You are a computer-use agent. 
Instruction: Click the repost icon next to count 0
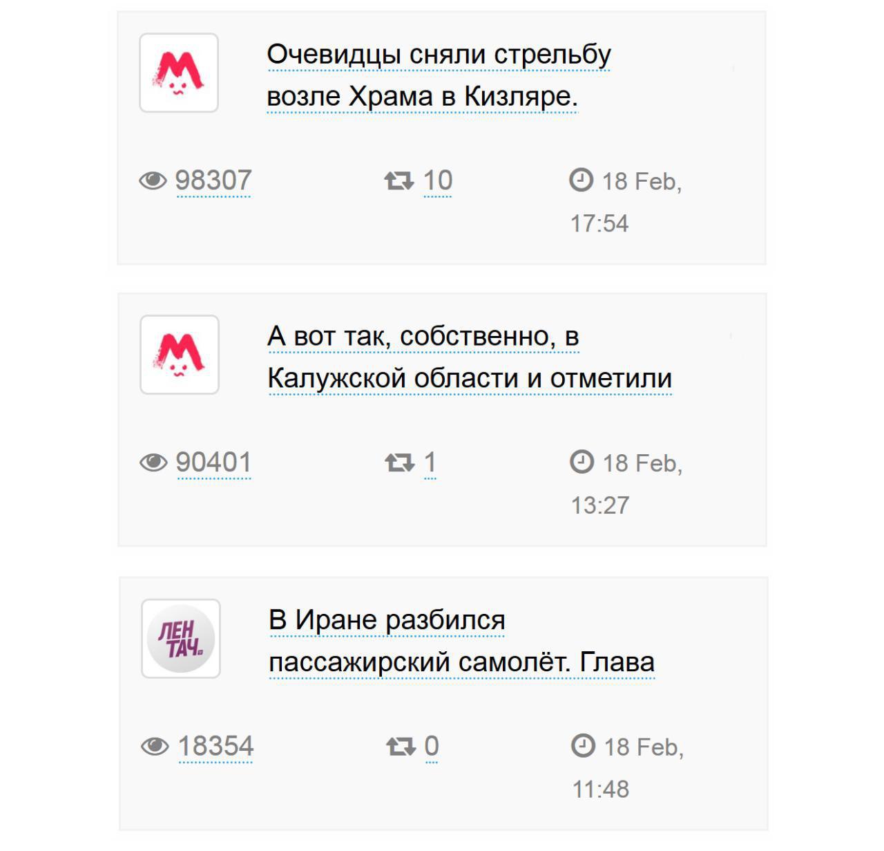(401, 746)
